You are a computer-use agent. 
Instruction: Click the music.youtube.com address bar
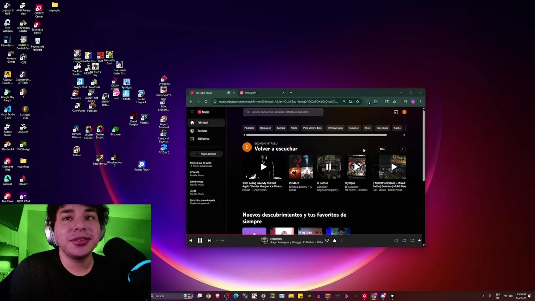pyautogui.click(x=278, y=102)
